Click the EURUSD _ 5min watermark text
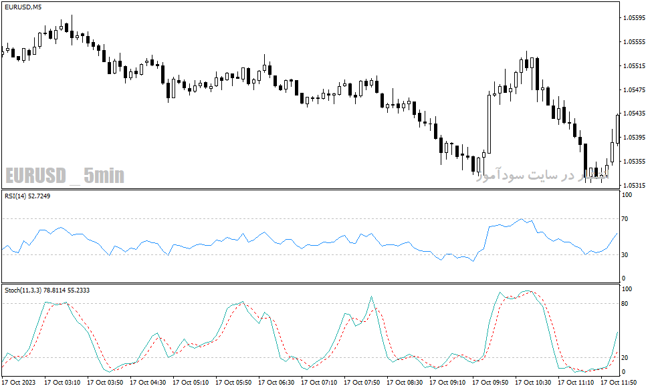This screenshot has width=650, height=390. coord(65,175)
